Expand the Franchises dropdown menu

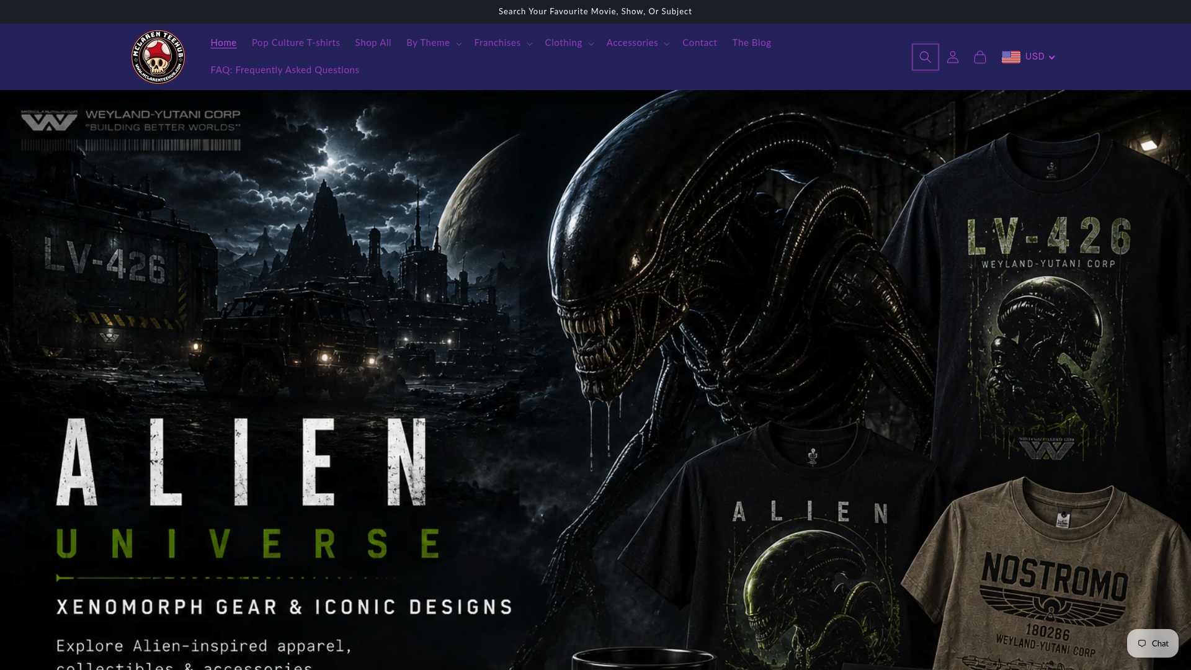point(503,43)
